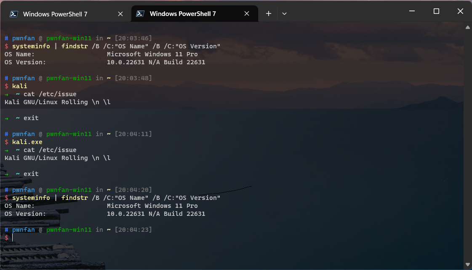
Task: Expand the new tab profile dropdown
Action: pos(285,14)
